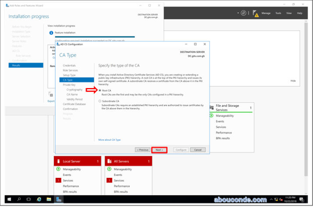Open the Tools menu
Viewport: 313px width, 212px height.
coord(278,13)
